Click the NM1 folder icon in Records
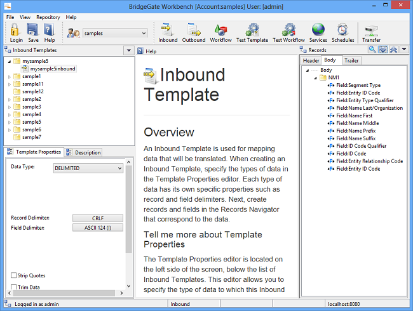The height and width of the screenshot is (311, 413). tap(323, 77)
